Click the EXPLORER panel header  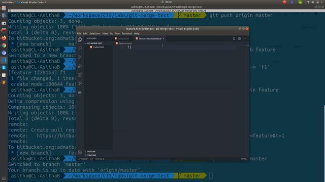[x=92, y=38]
